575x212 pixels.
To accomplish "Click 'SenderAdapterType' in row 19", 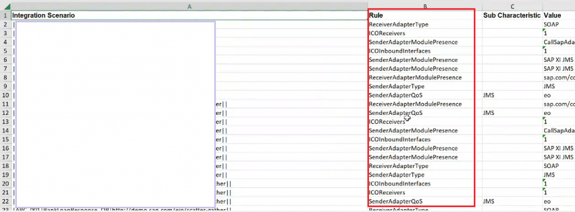I will pos(397,174).
